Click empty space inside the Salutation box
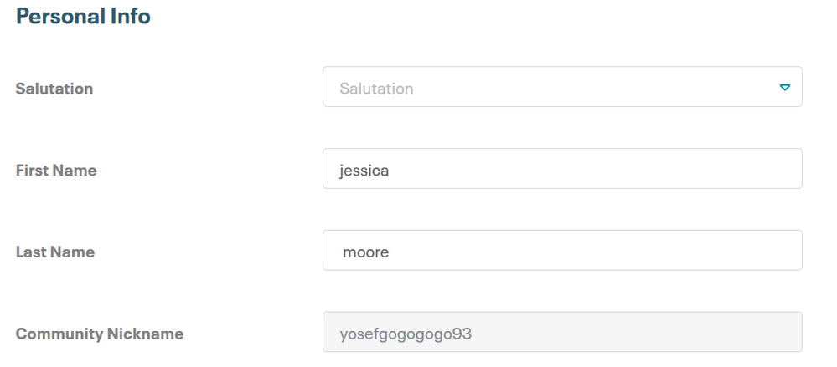Image resolution: width=837 pixels, height=367 pixels. 603,88
